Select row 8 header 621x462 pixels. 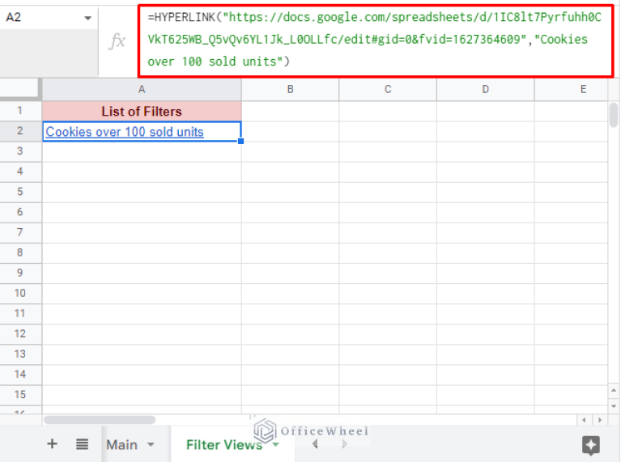tap(19, 252)
